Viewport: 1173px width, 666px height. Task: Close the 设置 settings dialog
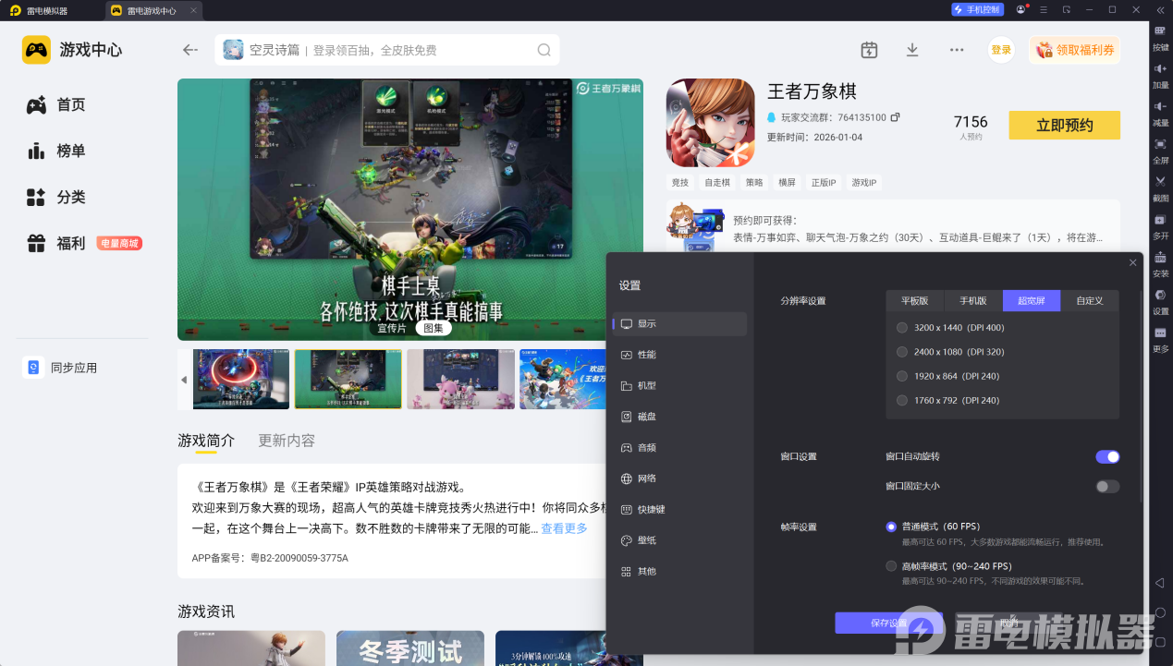pos(1133,263)
